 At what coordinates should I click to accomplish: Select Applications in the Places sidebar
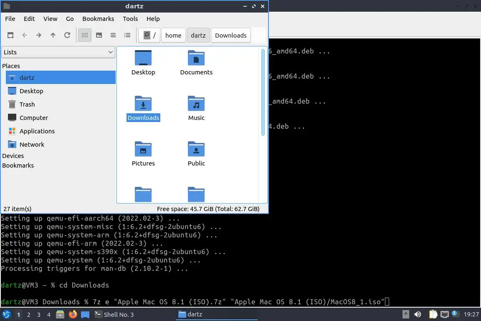[61, 131]
